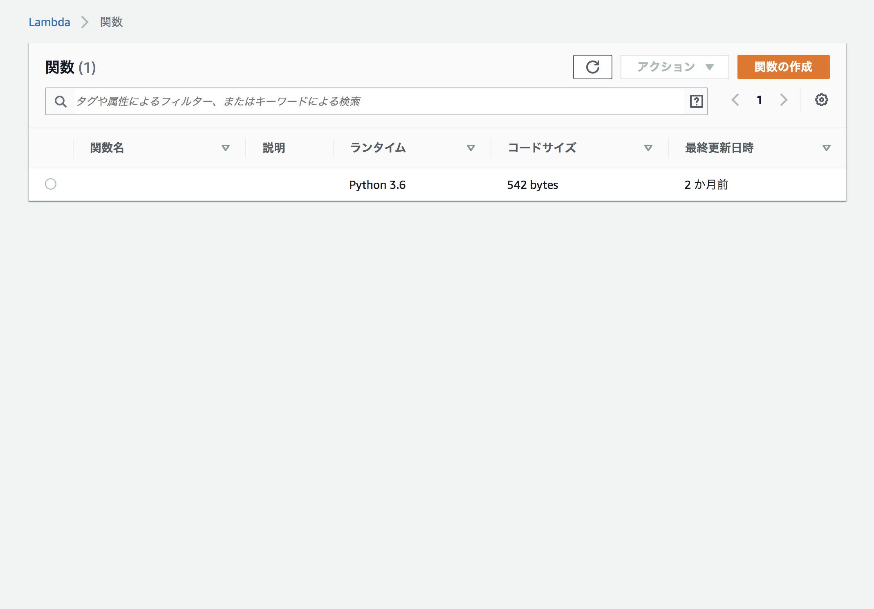Image resolution: width=874 pixels, height=609 pixels.
Task: Open the アクション dropdown menu
Action: click(674, 67)
